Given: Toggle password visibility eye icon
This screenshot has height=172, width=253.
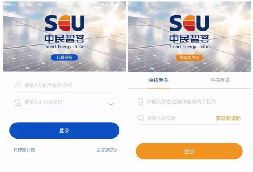Looking at the screenshot, I should (111, 103).
